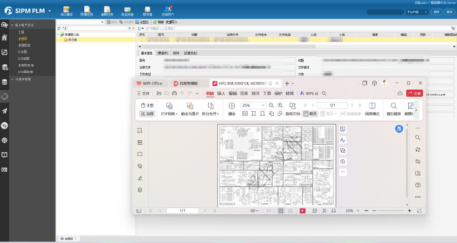Open the bookmark panel in WPS sidebar

coord(140,131)
